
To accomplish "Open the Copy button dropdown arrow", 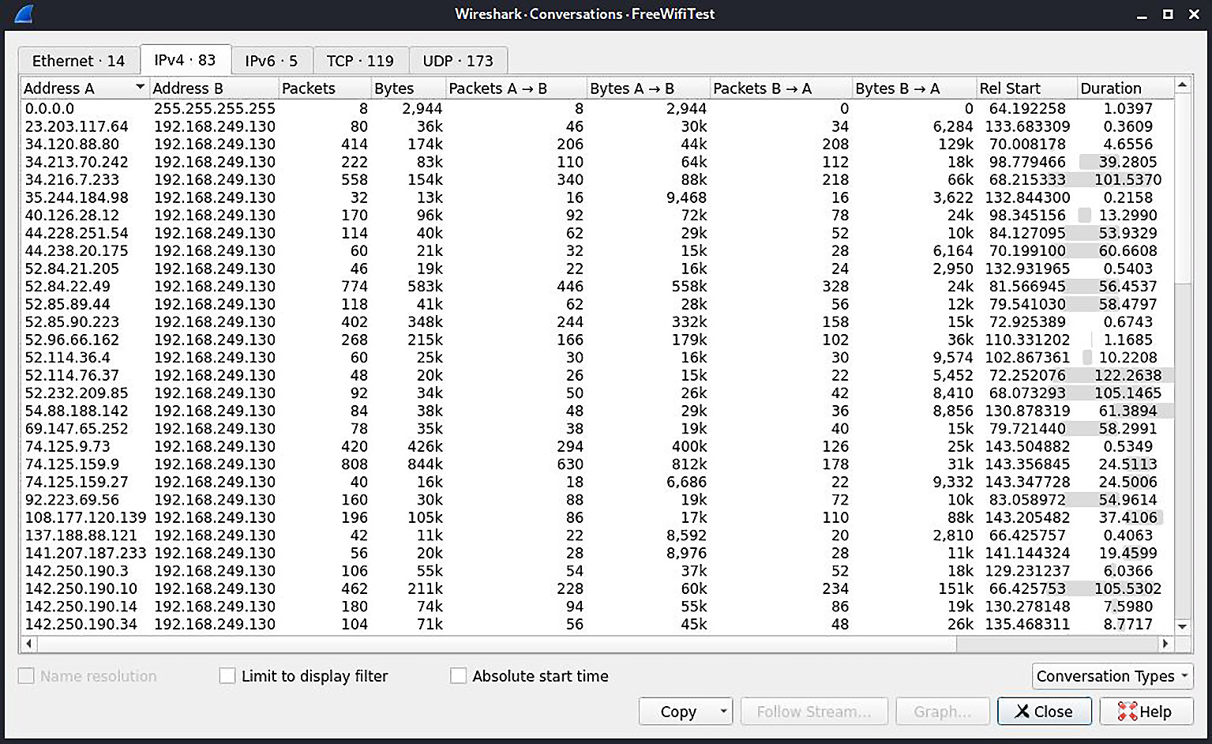I will (723, 712).
